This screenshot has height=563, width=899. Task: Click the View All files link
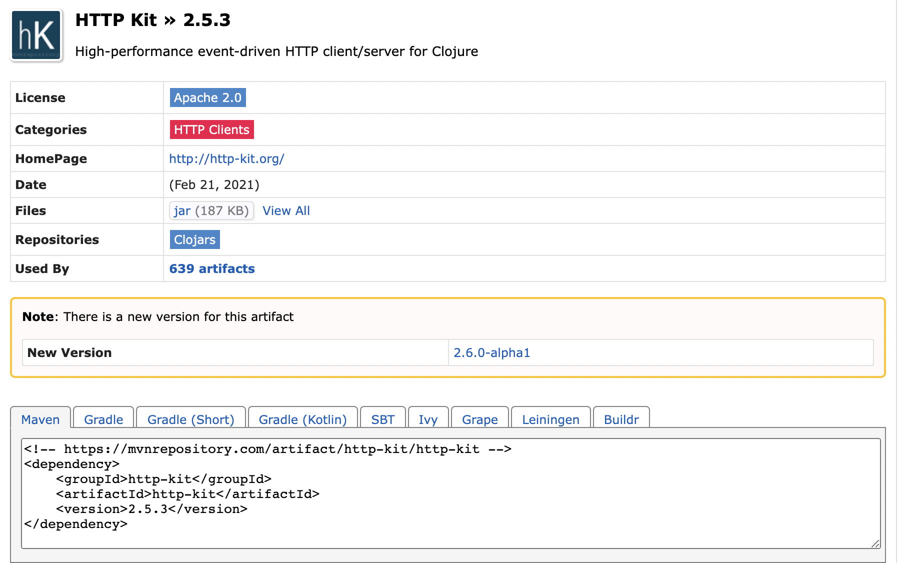tap(286, 211)
